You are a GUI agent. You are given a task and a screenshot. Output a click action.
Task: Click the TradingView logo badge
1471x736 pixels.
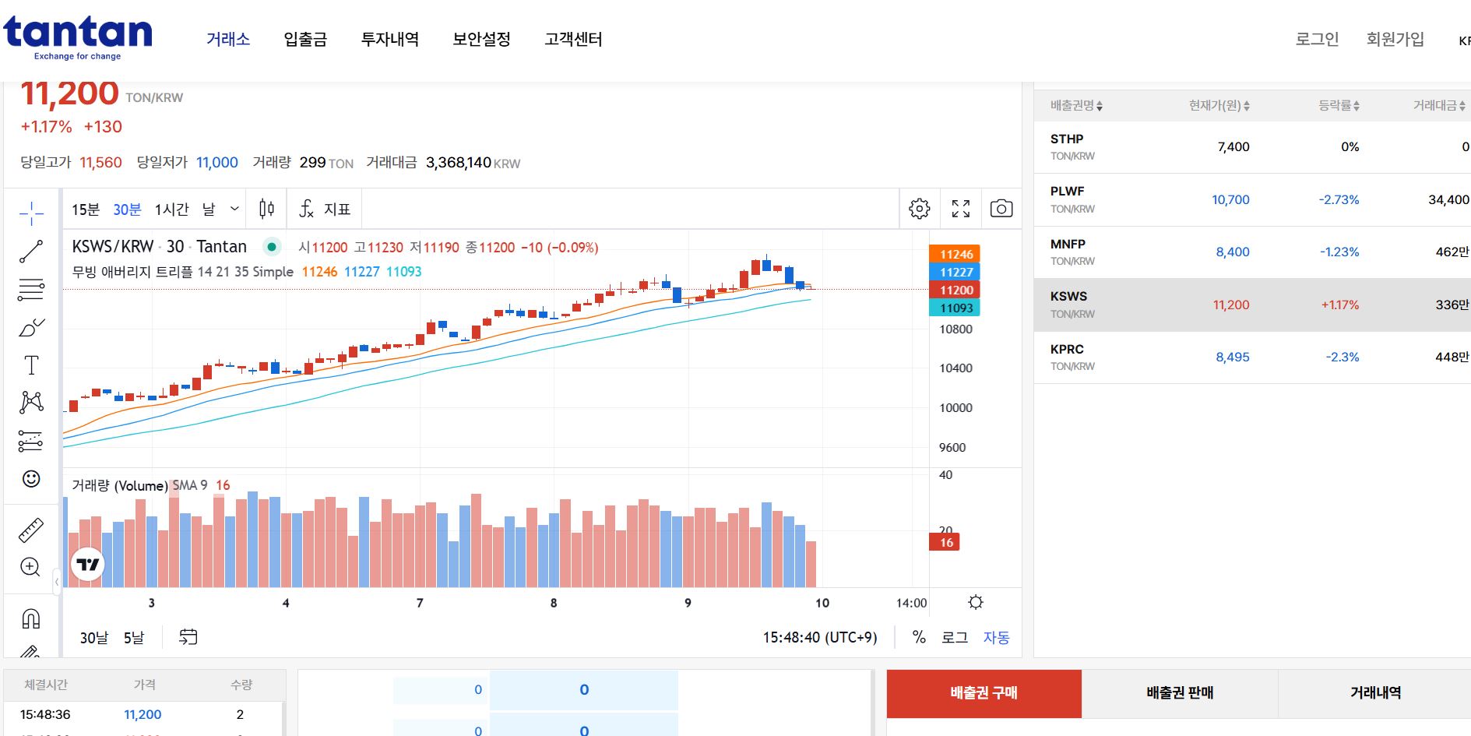pyautogui.click(x=88, y=564)
